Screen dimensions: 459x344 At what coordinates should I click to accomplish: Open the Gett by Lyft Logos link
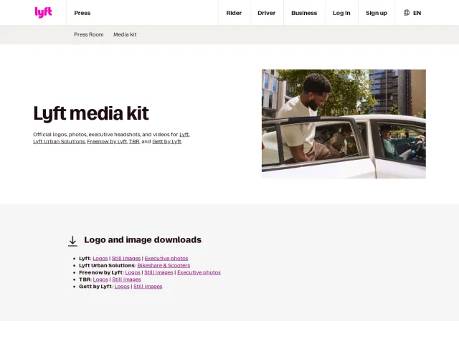click(122, 287)
